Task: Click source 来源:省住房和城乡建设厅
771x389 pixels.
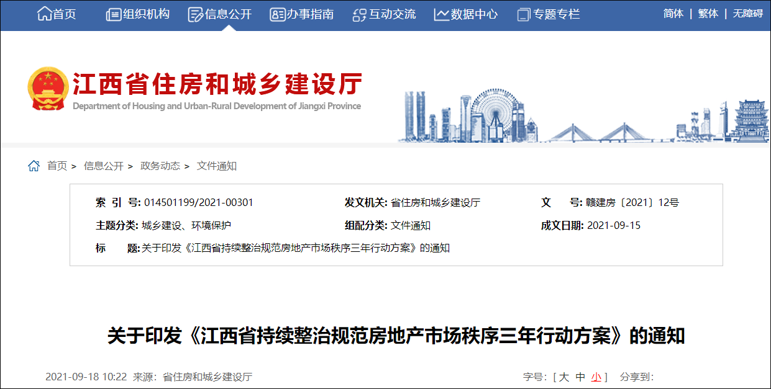Action: pyautogui.click(x=193, y=377)
